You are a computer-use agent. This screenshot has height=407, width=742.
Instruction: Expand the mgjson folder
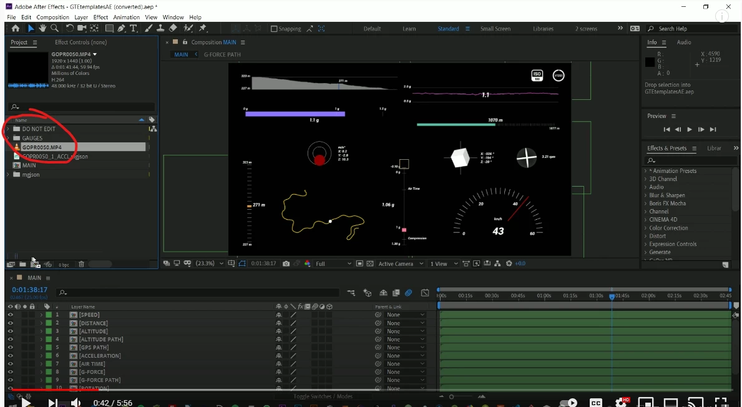pyautogui.click(x=7, y=175)
